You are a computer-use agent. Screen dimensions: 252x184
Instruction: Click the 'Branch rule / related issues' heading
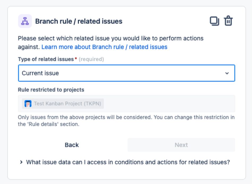tap(79, 21)
